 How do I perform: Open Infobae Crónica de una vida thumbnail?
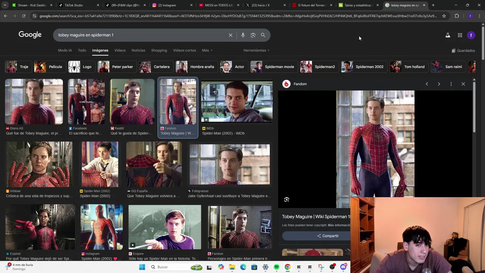[x=39, y=164]
